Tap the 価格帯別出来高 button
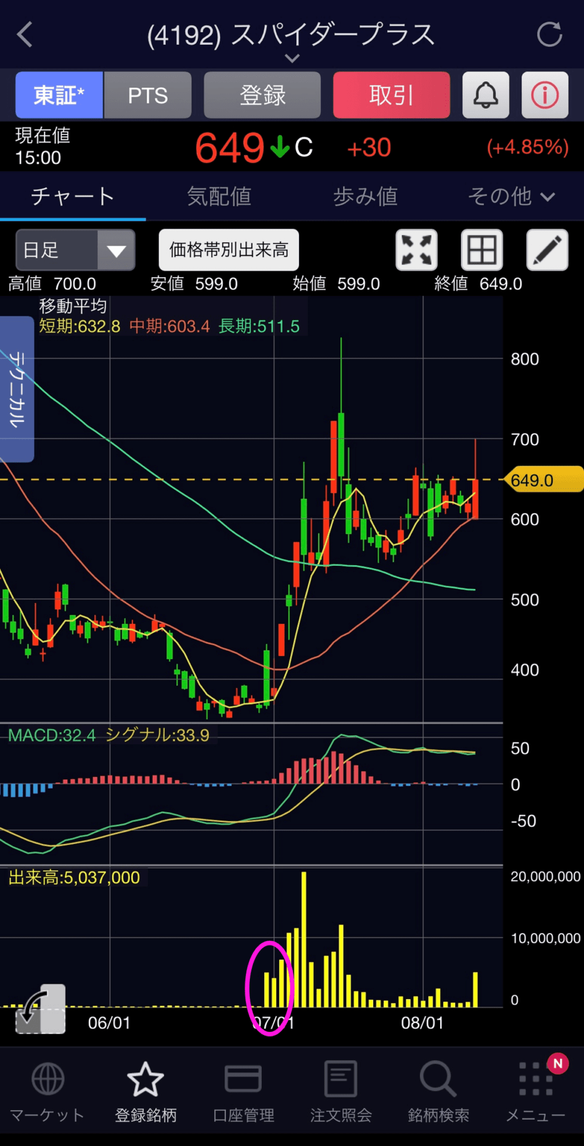Viewport: 584px width, 1146px height. click(229, 249)
